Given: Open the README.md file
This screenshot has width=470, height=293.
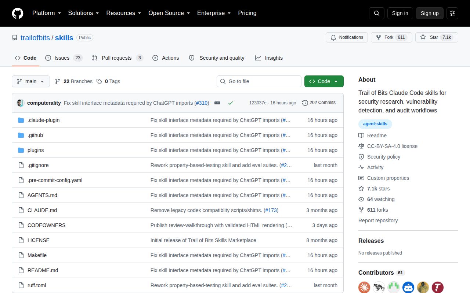Looking at the screenshot, I should coord(43,270).
